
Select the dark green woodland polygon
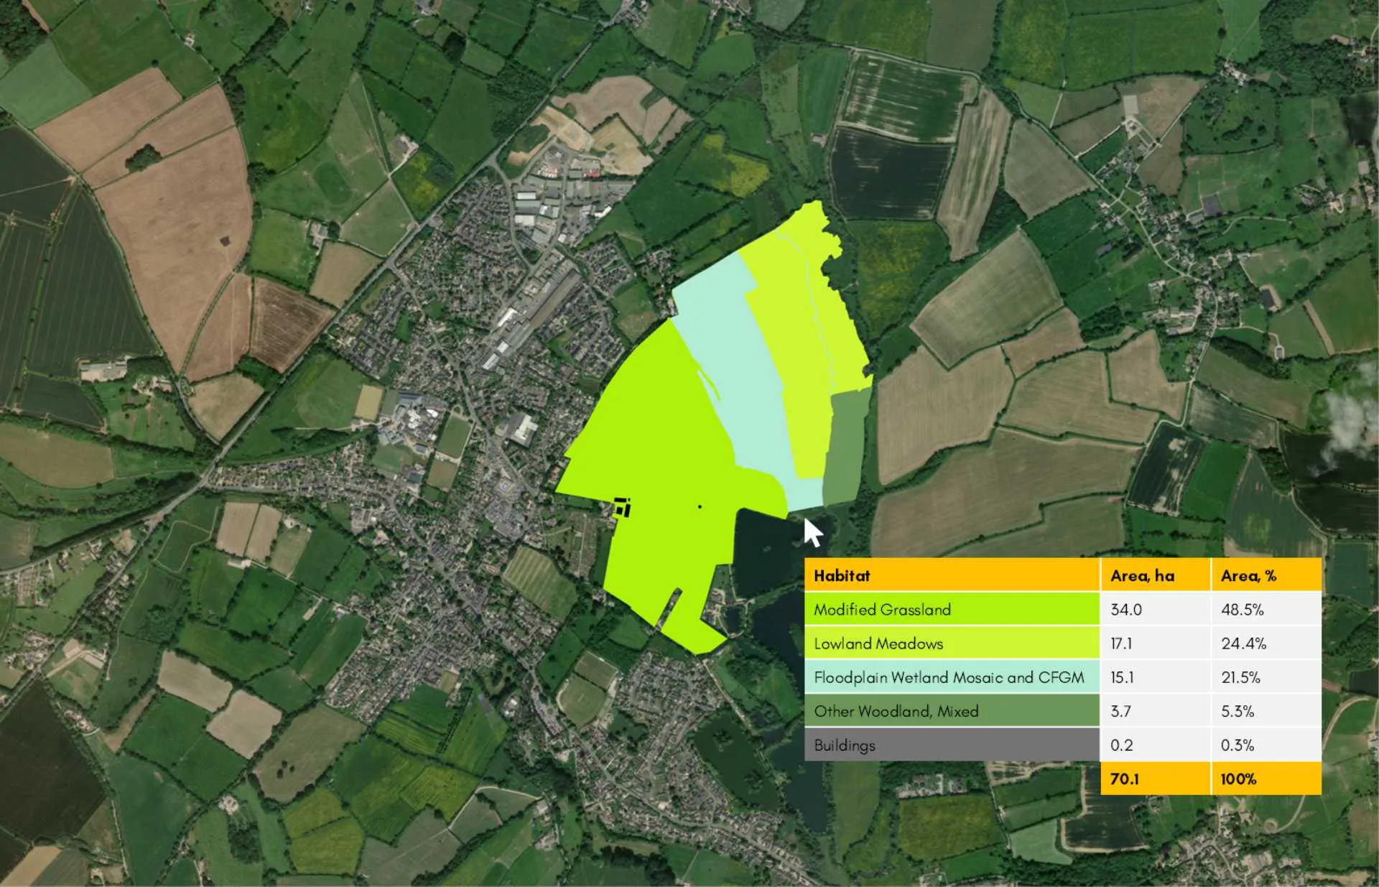[848, 445]
